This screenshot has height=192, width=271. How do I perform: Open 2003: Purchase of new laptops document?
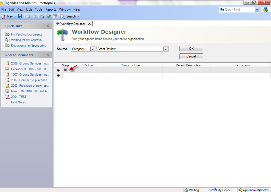pyautogui.click(x=30, y=86)
